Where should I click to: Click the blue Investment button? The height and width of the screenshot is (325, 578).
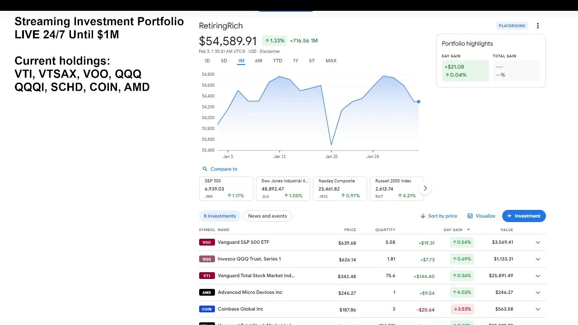pos(524,216)
